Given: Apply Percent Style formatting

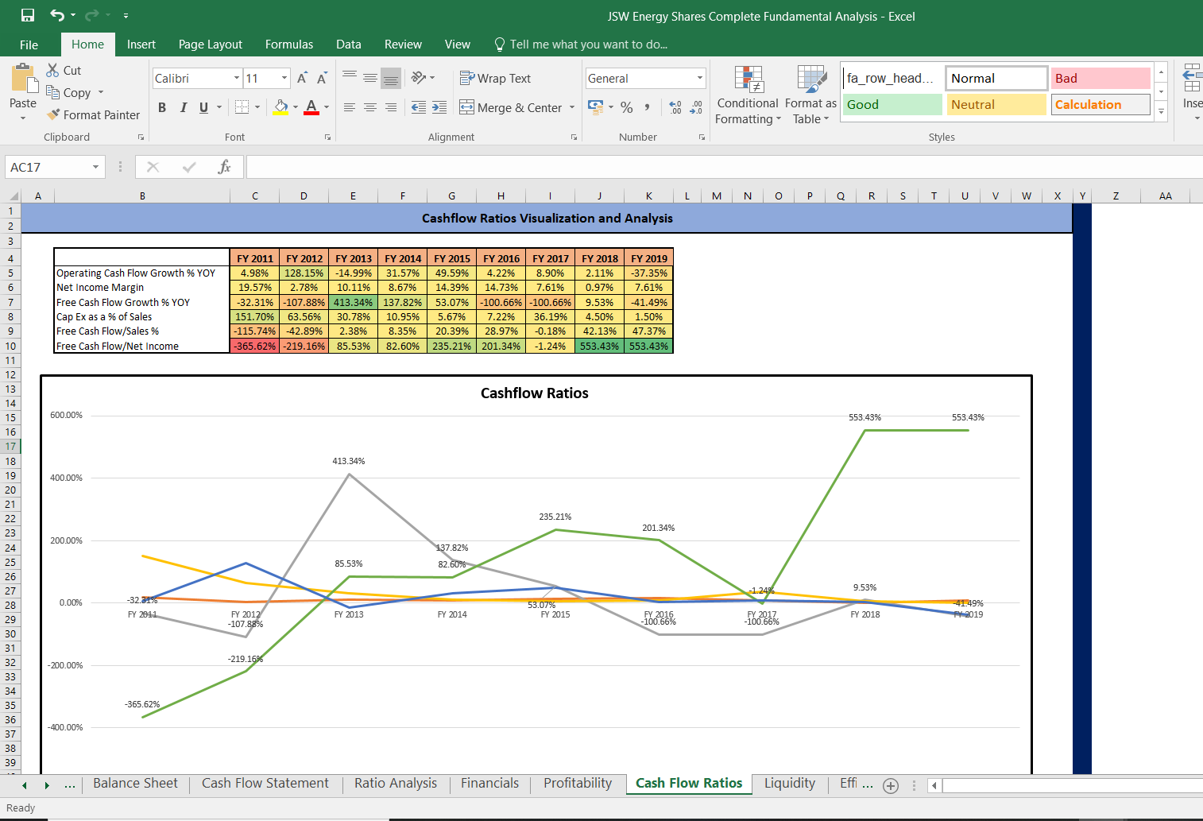Looking at the screenshot, I should click(627, 107).
